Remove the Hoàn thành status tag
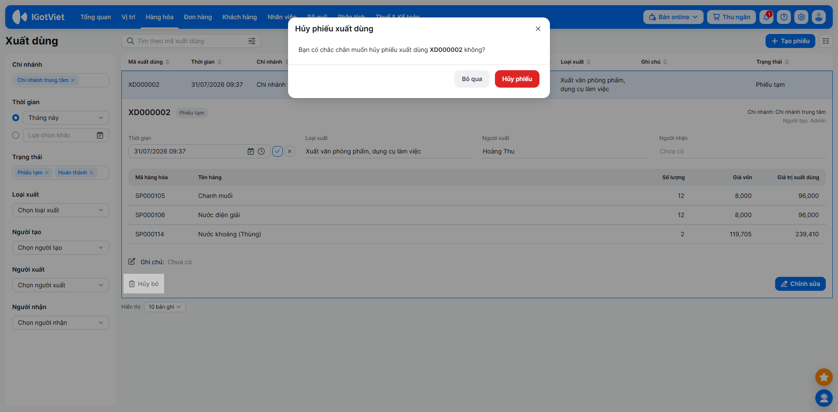The image size is (838, 412). pyautogui.click(x=91, y=173)
